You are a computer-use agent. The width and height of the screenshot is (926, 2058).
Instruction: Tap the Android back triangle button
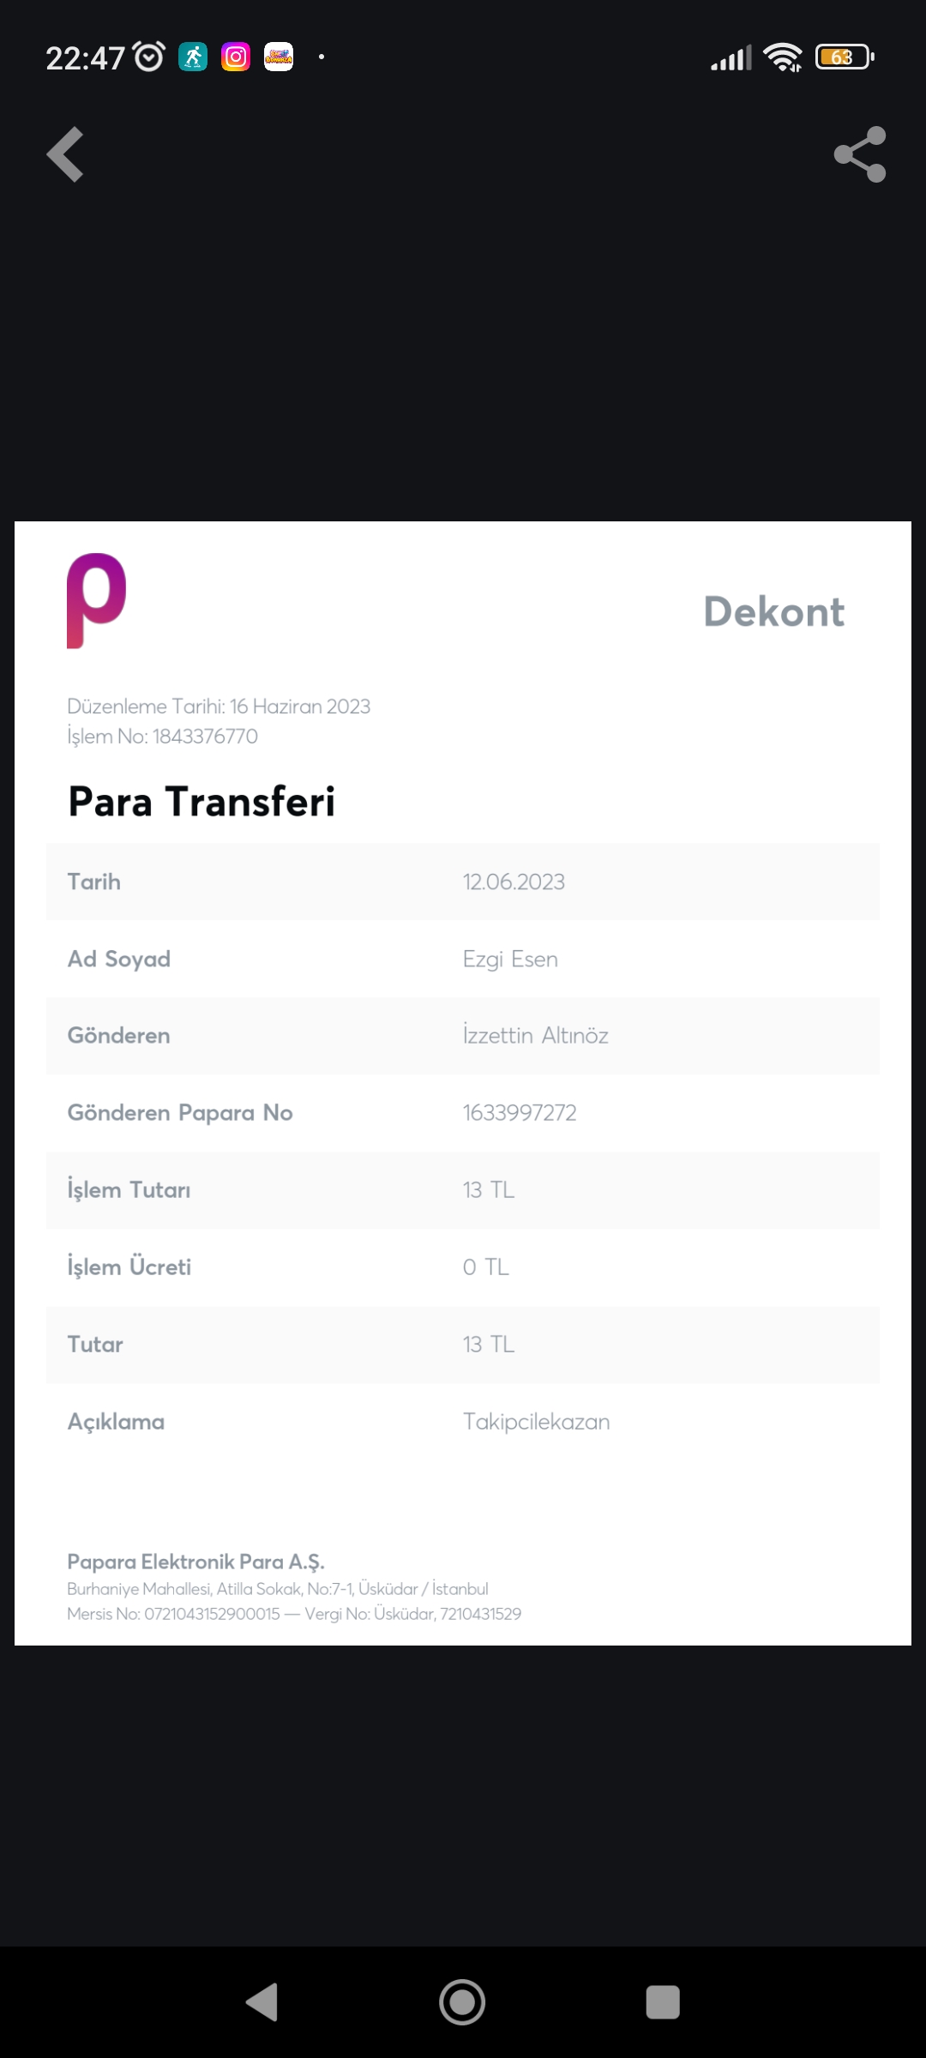[x=262, y=2002]
